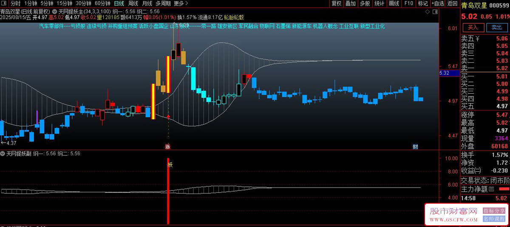Viewport: 510px width, 227px height.
Task: Click the 标记 mark button
Action: coord(422,3)
